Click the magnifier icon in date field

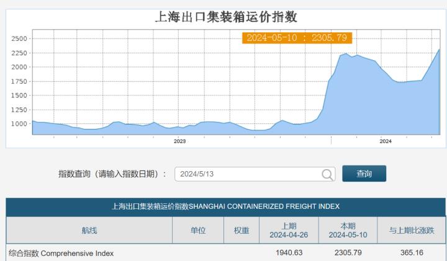[327, 174]
